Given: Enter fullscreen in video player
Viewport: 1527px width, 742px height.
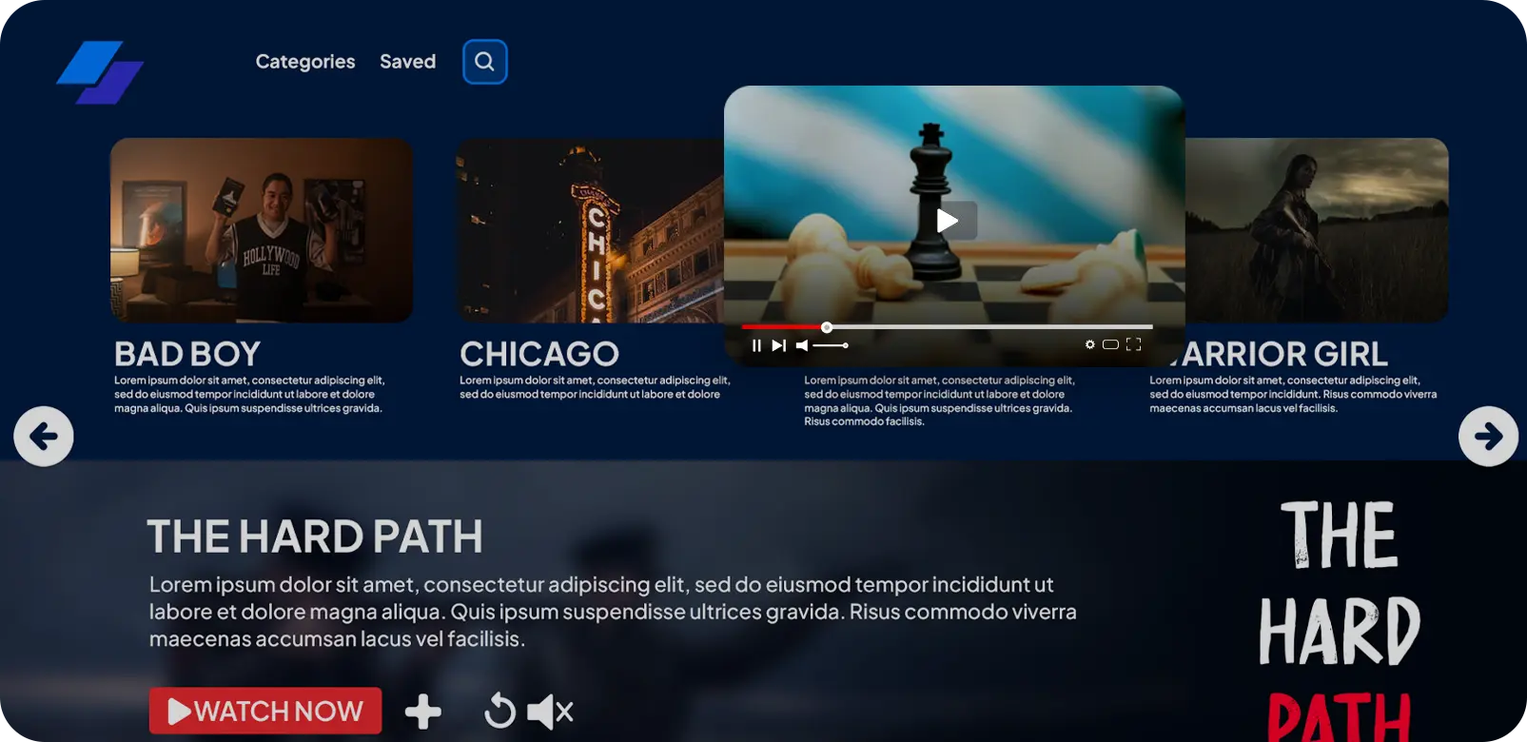Looking at the screenshot, I should 1133,344.
